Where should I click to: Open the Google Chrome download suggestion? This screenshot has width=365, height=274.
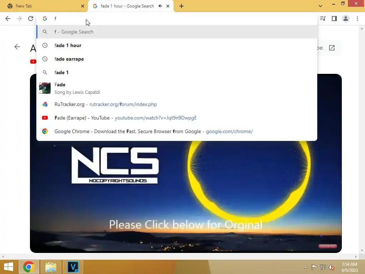[177, 131]
